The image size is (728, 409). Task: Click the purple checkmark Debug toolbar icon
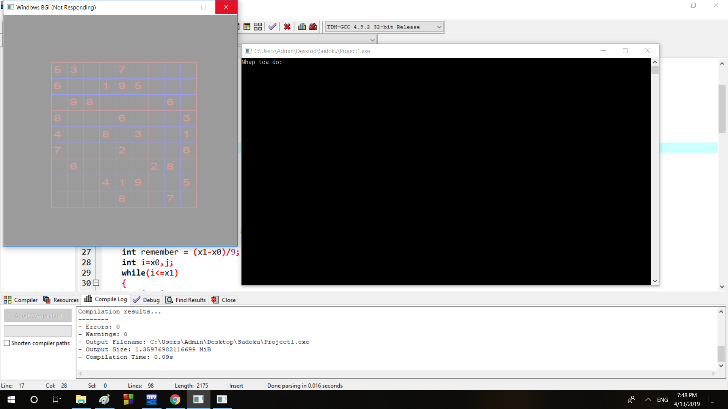[272, 27]
